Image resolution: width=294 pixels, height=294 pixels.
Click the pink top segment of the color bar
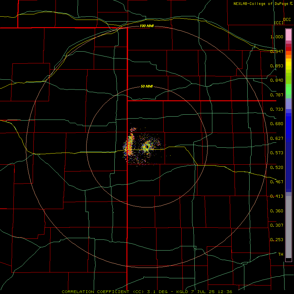click(288, 35)
